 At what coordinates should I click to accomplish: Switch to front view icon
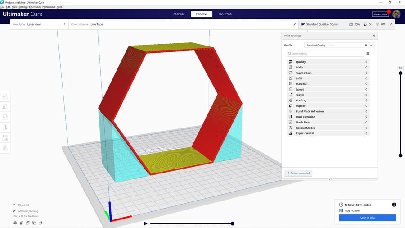coord(22,223)
